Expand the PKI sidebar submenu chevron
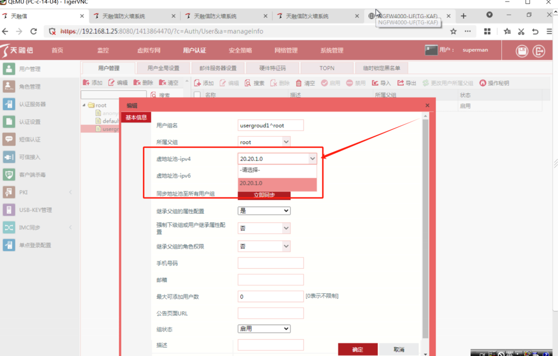558x356 pixels. pos(70,192)
